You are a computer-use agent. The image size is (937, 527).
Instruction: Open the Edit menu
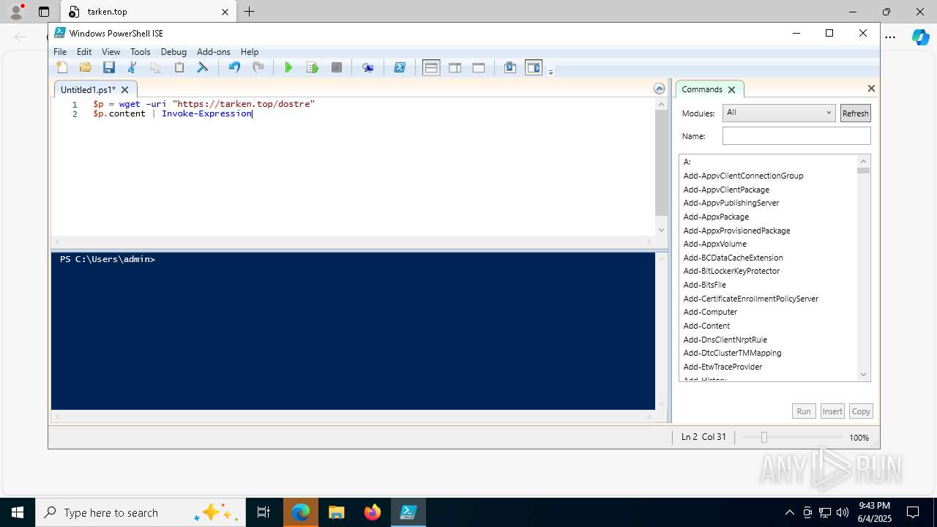pyautogui.click(x=84, y=52)
